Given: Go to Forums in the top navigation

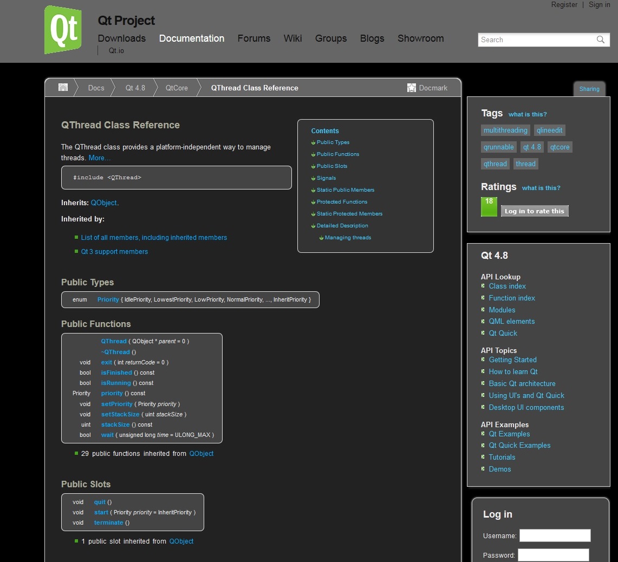Looking at the screenshot, I should 254,38.
